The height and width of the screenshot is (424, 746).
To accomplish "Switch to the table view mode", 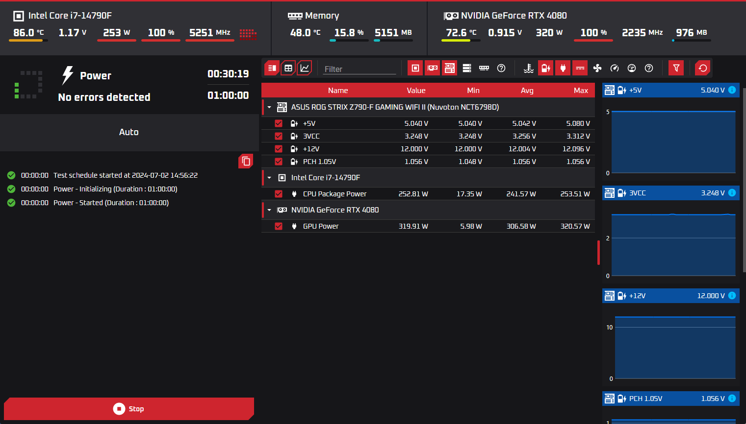I will [288, 68].
